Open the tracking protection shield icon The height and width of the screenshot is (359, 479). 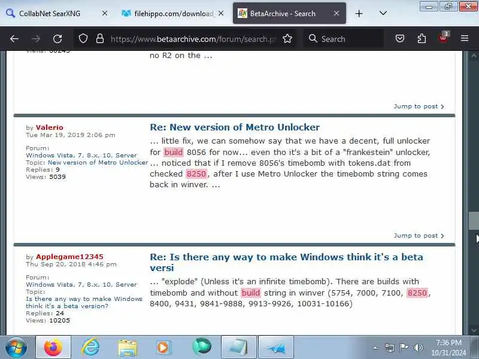point(83,39)
